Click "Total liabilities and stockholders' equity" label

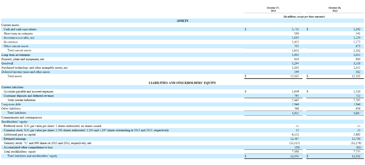click(x=32, y=156)
